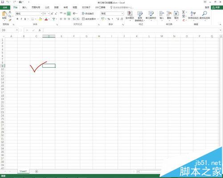Click the Name Box showing D9

[x=9, y=30]
